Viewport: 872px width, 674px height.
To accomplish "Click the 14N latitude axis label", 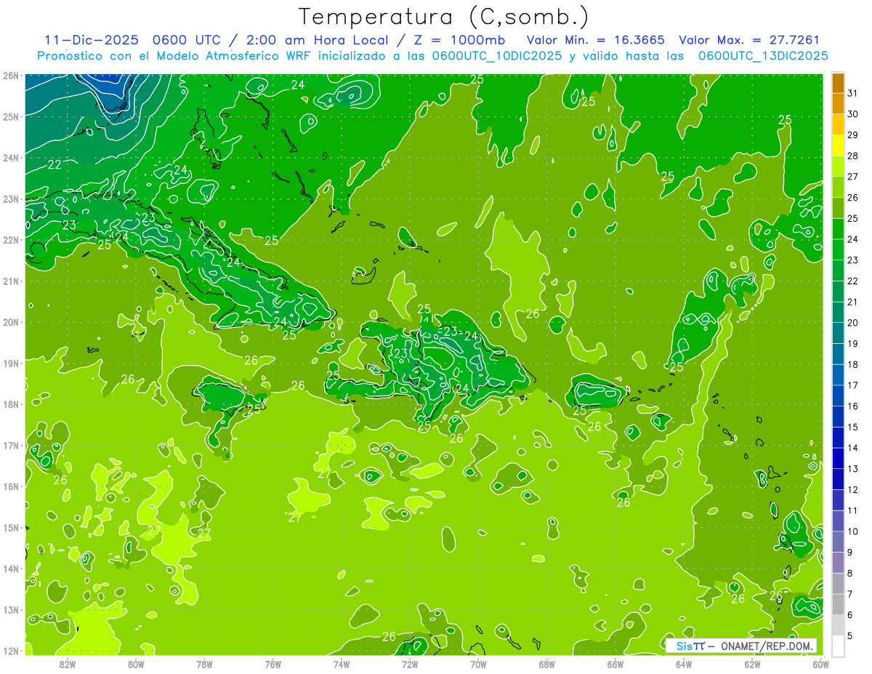I will point(12,569).
